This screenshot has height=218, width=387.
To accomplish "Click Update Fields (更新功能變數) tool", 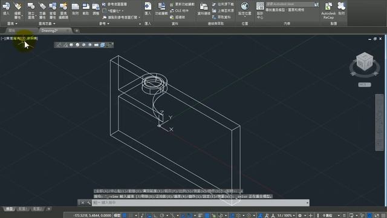I will coord(183,4).
